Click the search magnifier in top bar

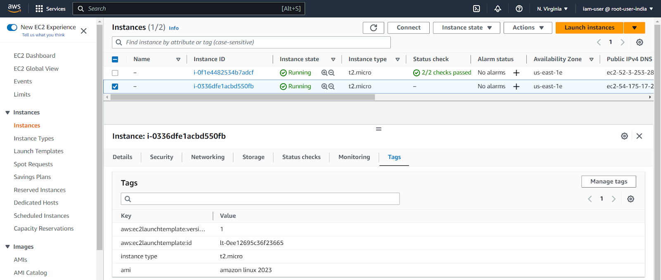[81, 9]
